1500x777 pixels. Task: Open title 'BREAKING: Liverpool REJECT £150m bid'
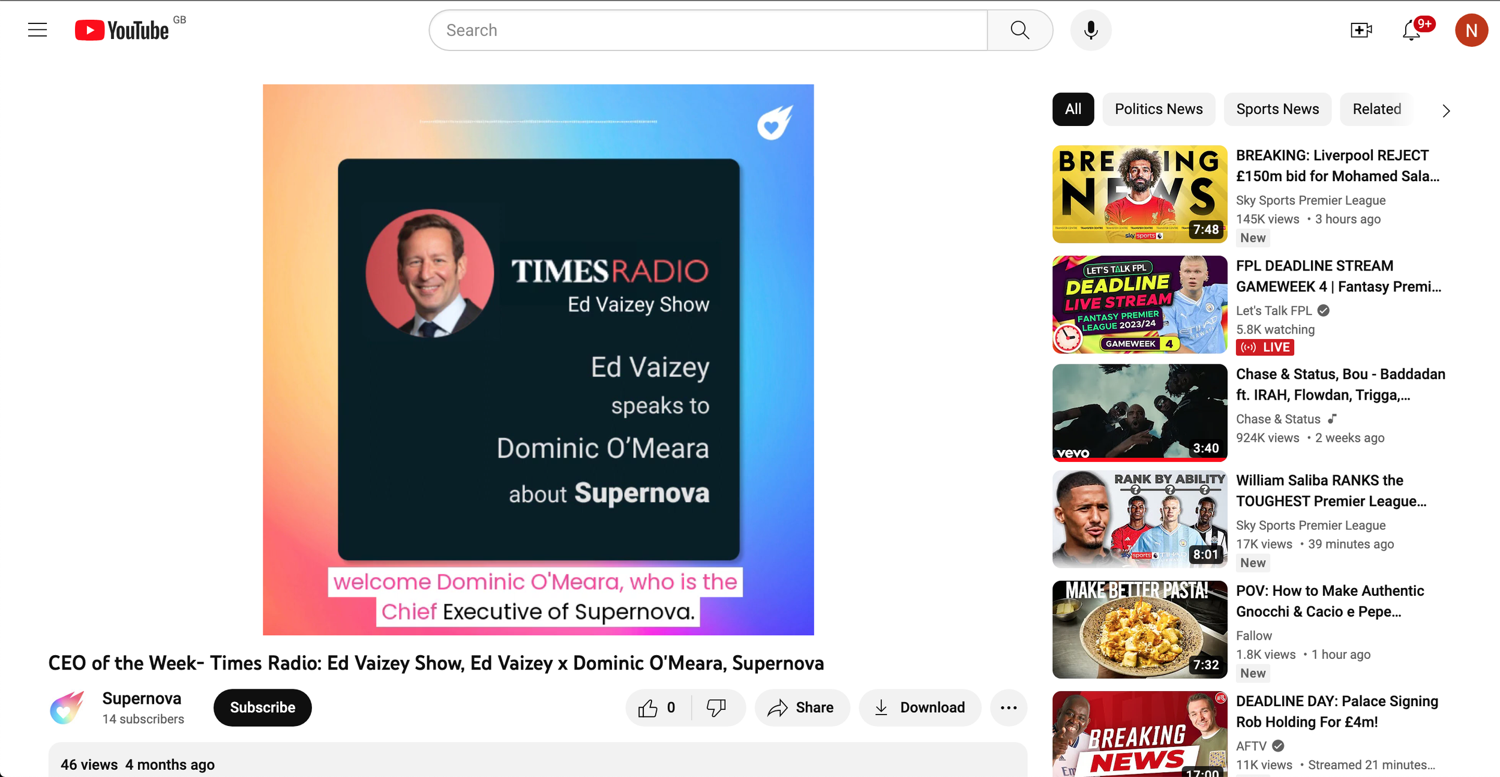pyautogui.click(x=1337, y=166)
